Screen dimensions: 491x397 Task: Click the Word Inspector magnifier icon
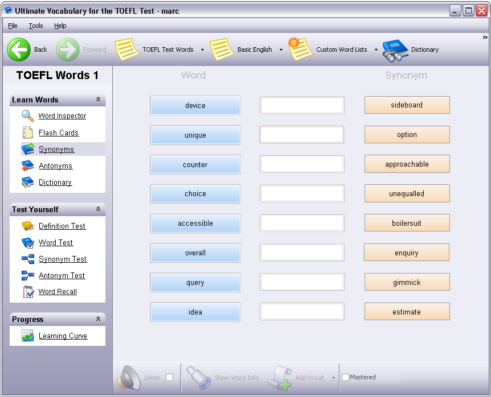tap(27, 116)
